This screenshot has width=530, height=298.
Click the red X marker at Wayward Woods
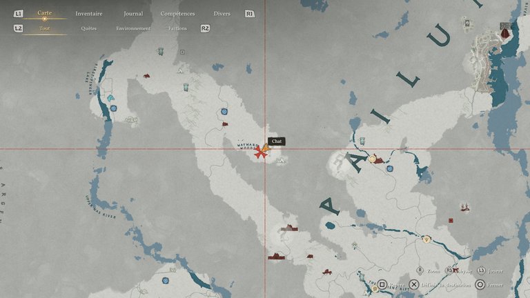259,153
